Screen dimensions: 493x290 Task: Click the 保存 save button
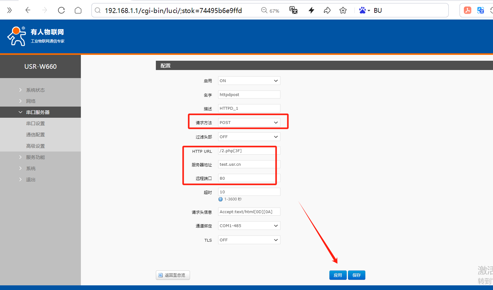click(356, 275)
